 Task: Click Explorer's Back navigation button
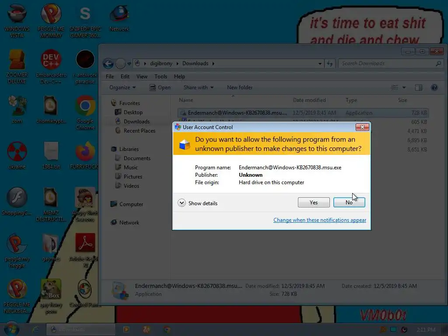click(108, 63)
